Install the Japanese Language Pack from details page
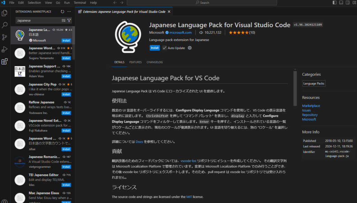 154,48
